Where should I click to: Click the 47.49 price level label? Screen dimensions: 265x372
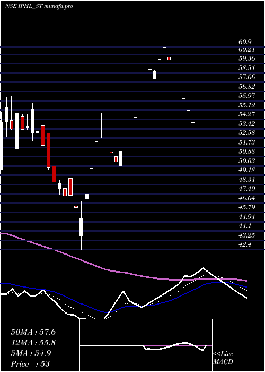tap(246, 189)
